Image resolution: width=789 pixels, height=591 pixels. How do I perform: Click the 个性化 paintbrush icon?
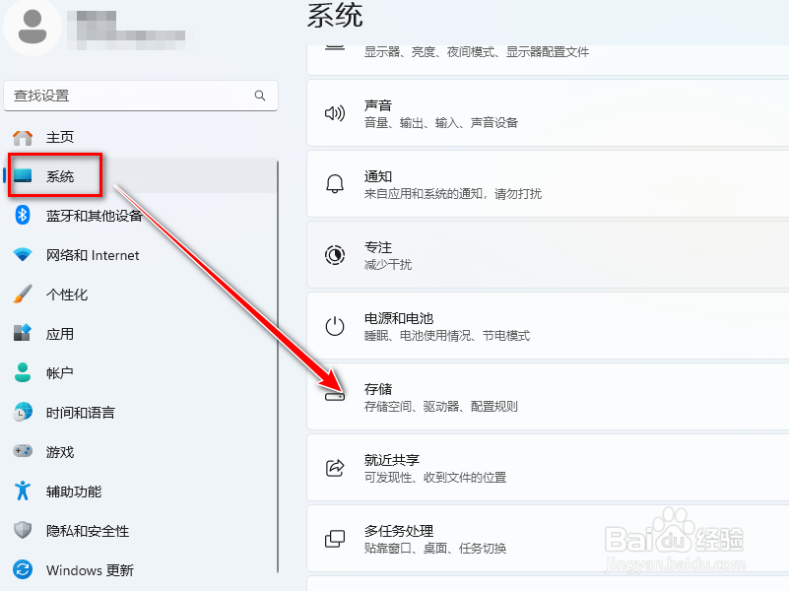click(25, 294)
